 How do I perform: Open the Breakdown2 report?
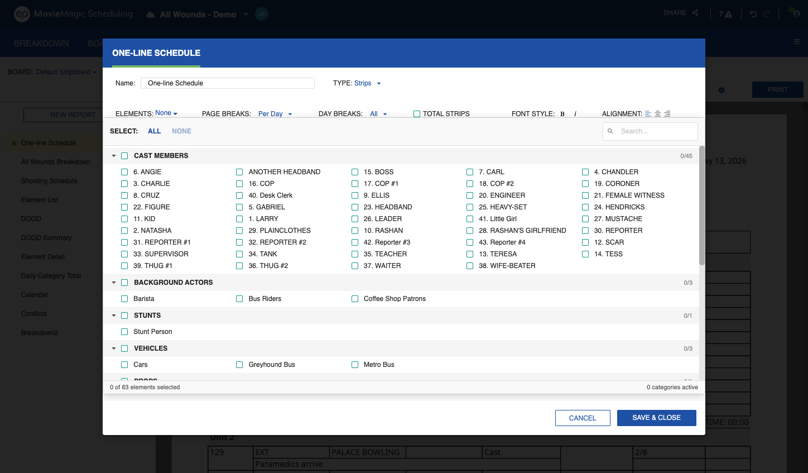pos(40,333)
